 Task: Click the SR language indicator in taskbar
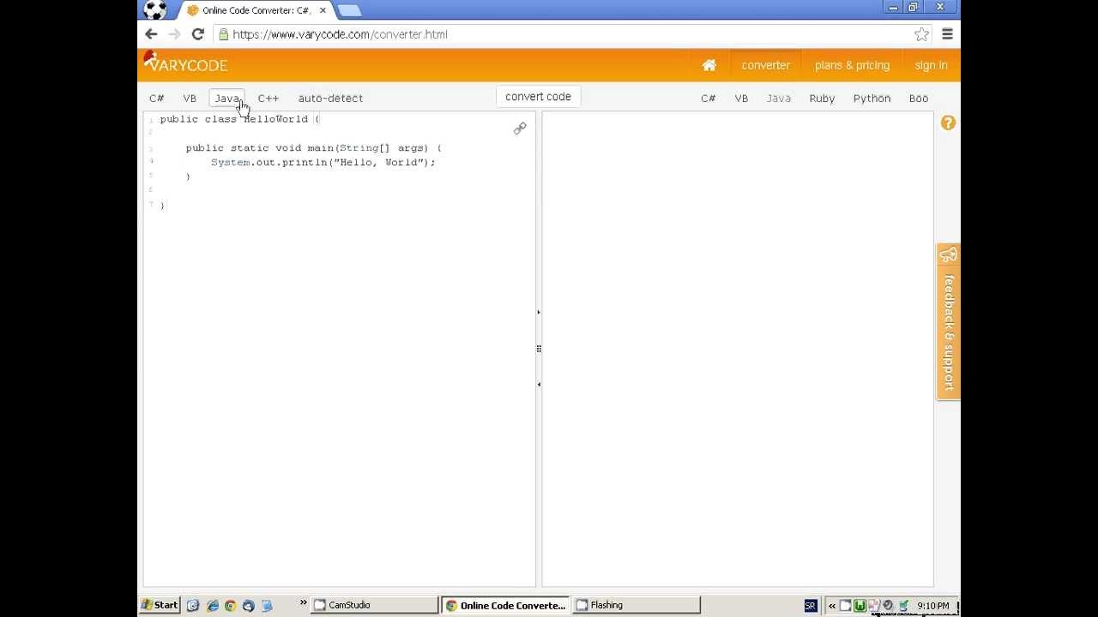811,605
